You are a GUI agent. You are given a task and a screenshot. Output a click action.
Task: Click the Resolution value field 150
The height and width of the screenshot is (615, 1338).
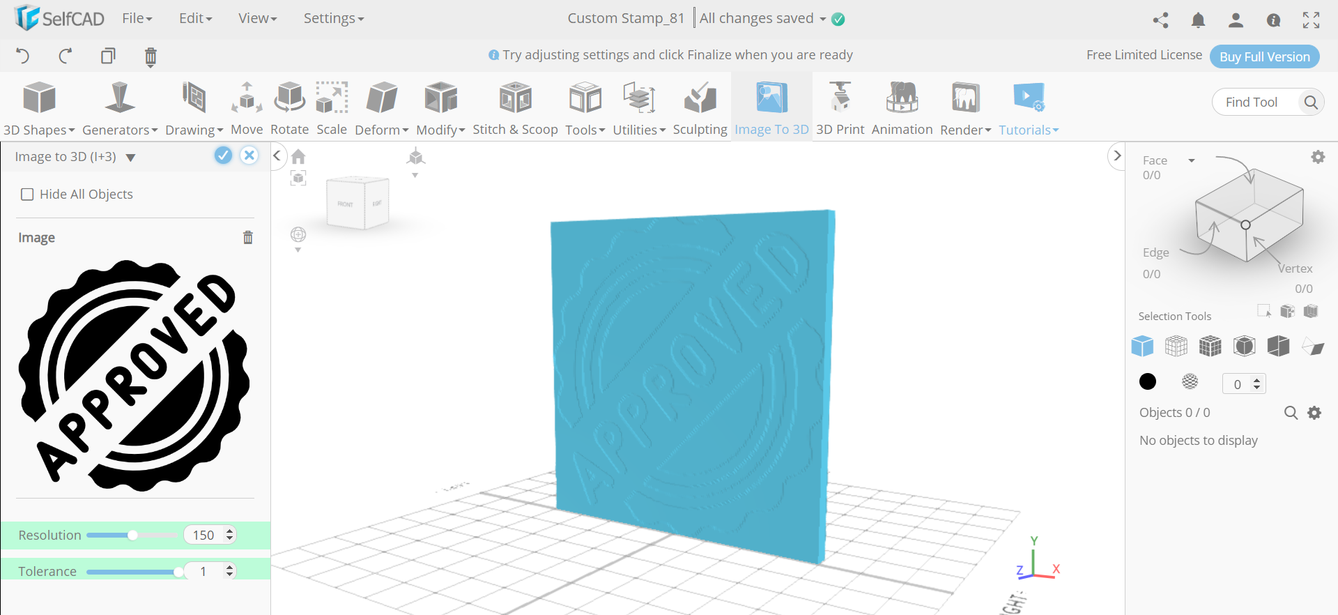tap(205, 535)
